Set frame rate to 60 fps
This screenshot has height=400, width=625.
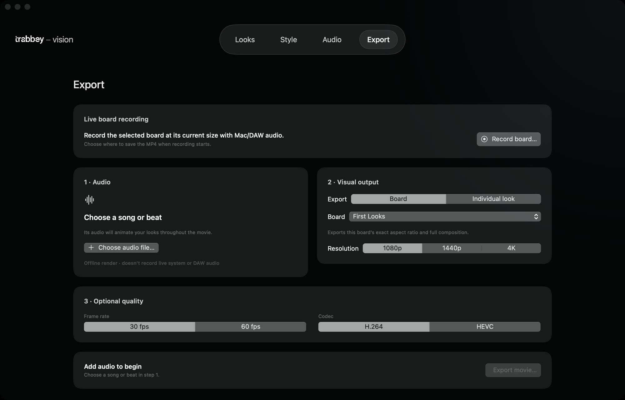[251, 327]
